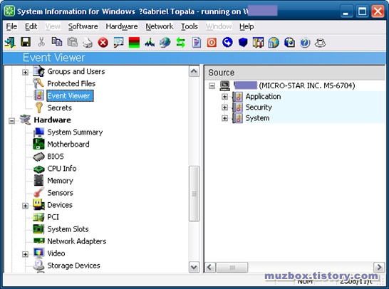Select Event Viewer tree item
This screenshot has width=389, height=289.
click(x=70, y=95)
